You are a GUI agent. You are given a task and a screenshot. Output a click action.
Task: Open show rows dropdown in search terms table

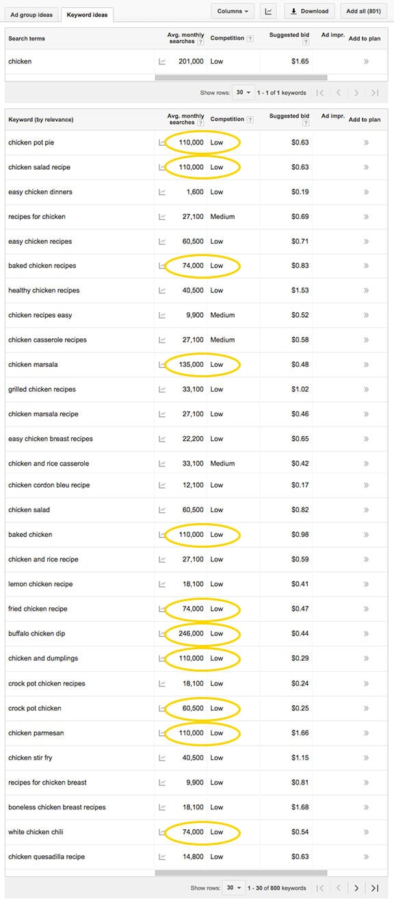(244, 92)
